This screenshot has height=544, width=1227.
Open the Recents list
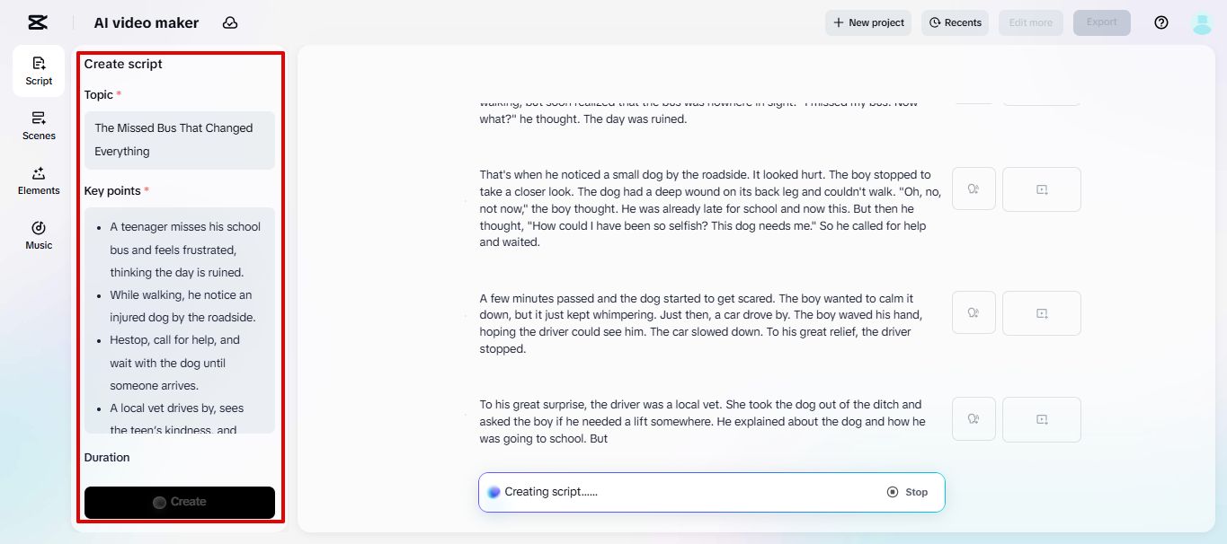click(x=955, y=22)
